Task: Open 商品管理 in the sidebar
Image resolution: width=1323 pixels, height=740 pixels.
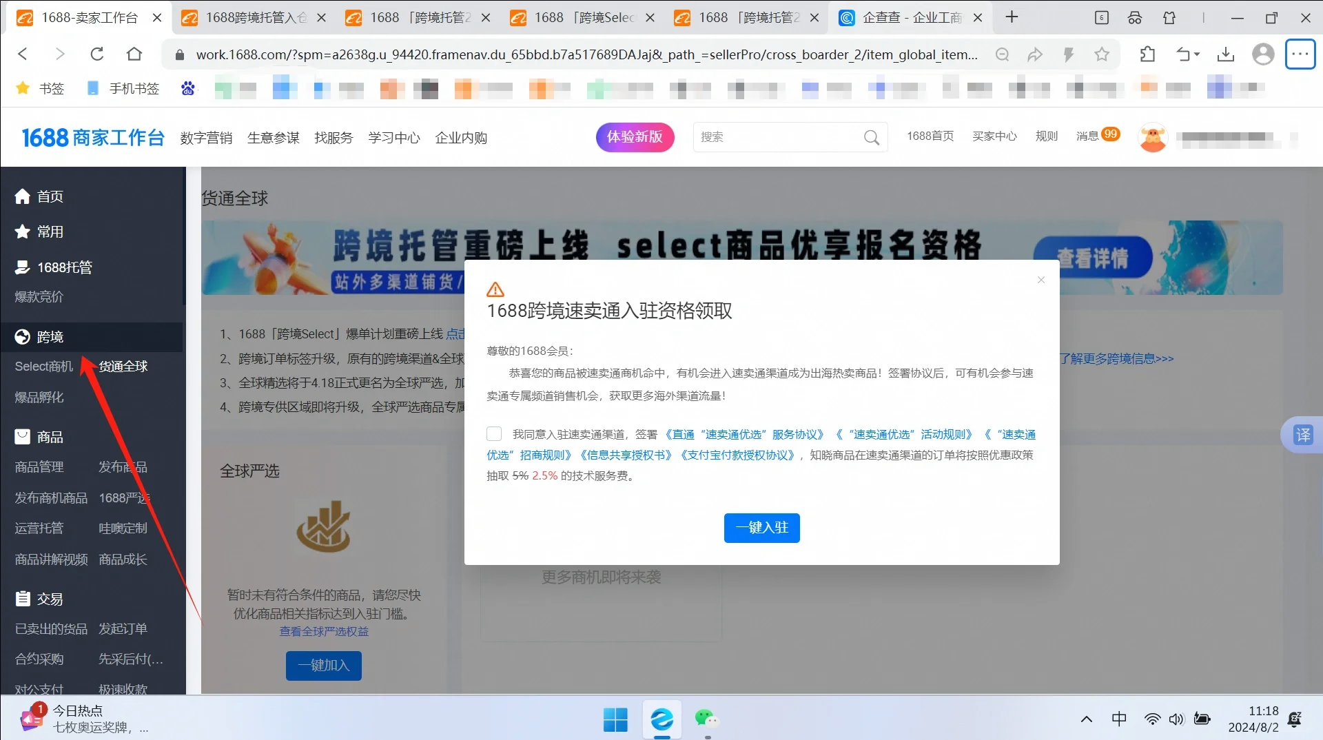Action: pyautogui.click(x=39, y=467)
